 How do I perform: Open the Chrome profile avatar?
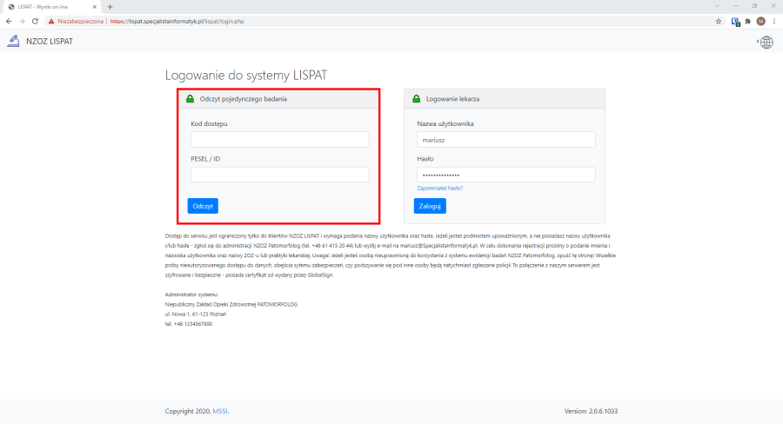pos(760,21)
